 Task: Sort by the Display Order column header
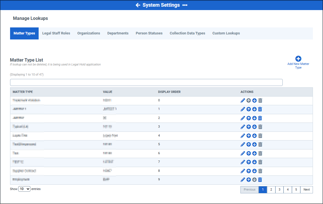[169, 92]
